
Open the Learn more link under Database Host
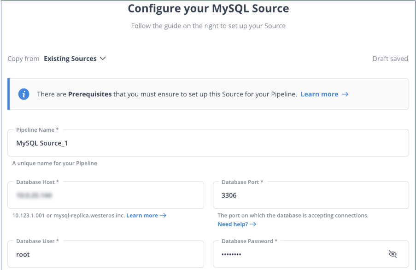coord(146,215)
